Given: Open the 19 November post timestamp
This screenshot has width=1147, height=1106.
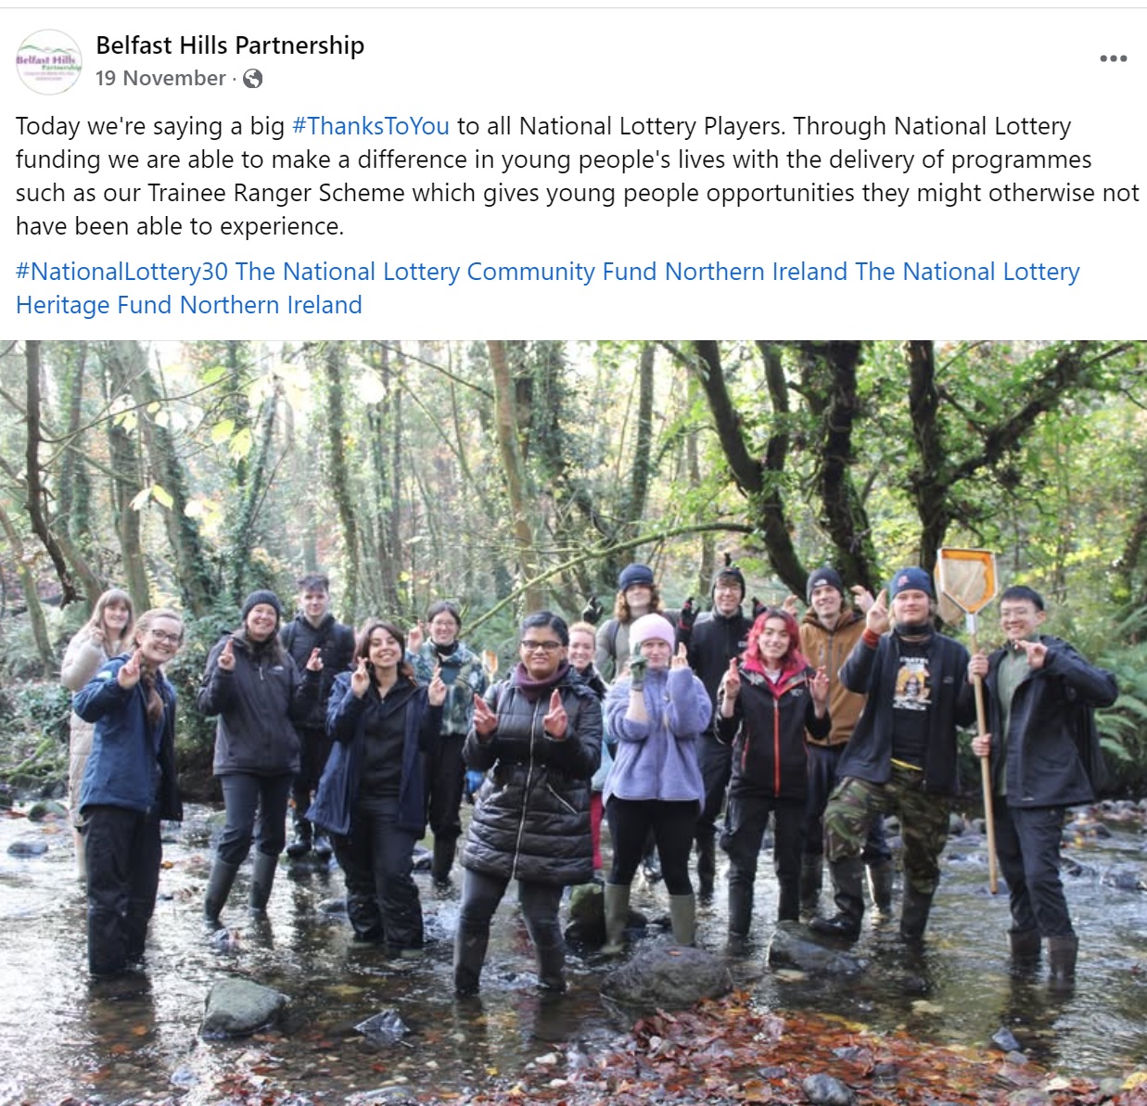Looking at the screenshot, I should [x=160, y=79].
